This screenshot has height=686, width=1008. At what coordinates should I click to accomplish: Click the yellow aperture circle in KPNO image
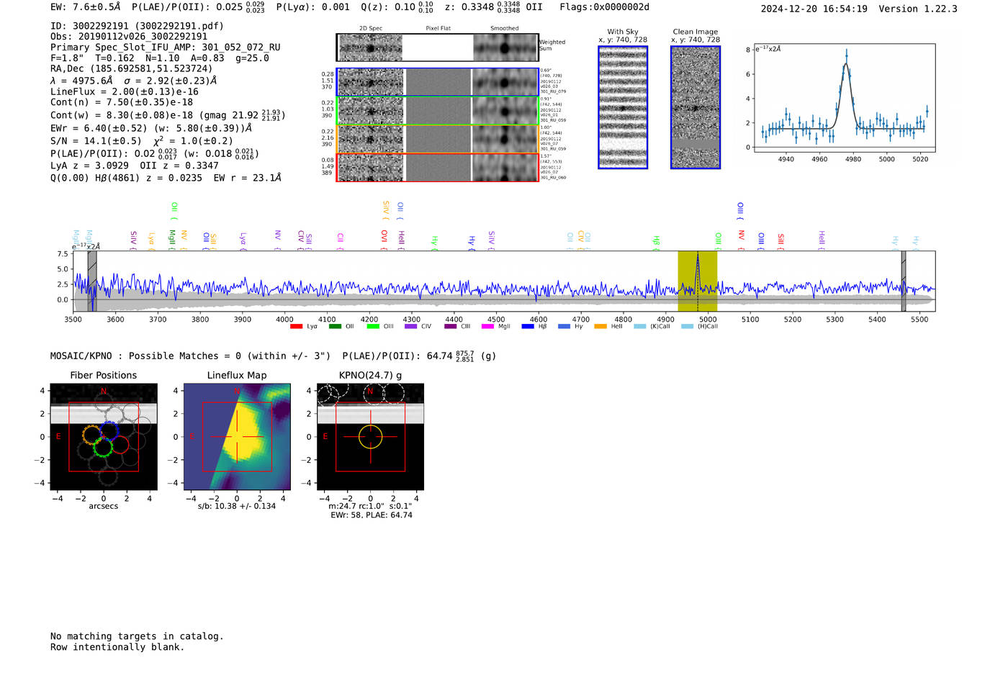click(370, 437)
